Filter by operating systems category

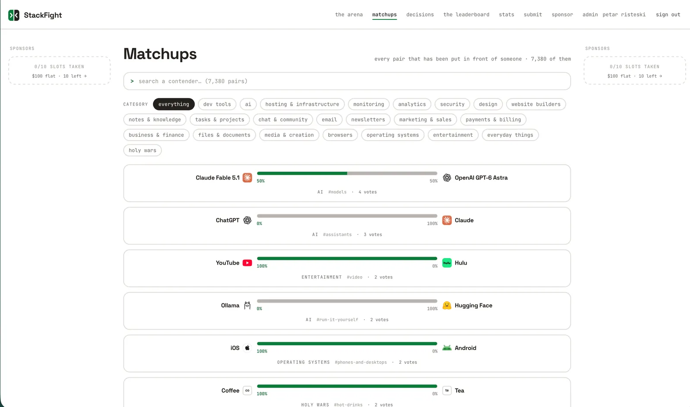click(x=393, y=135)
